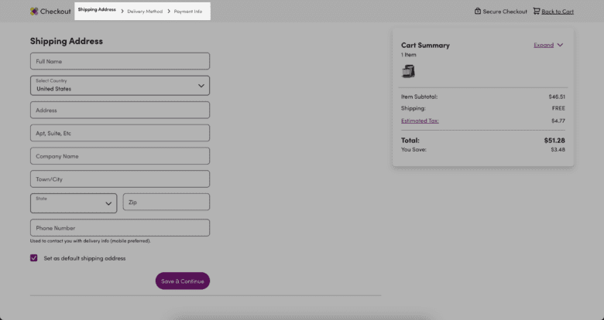Click the product thumbnail in Cart Summary
Screen dimensions: 604x320
coord(408,71)
